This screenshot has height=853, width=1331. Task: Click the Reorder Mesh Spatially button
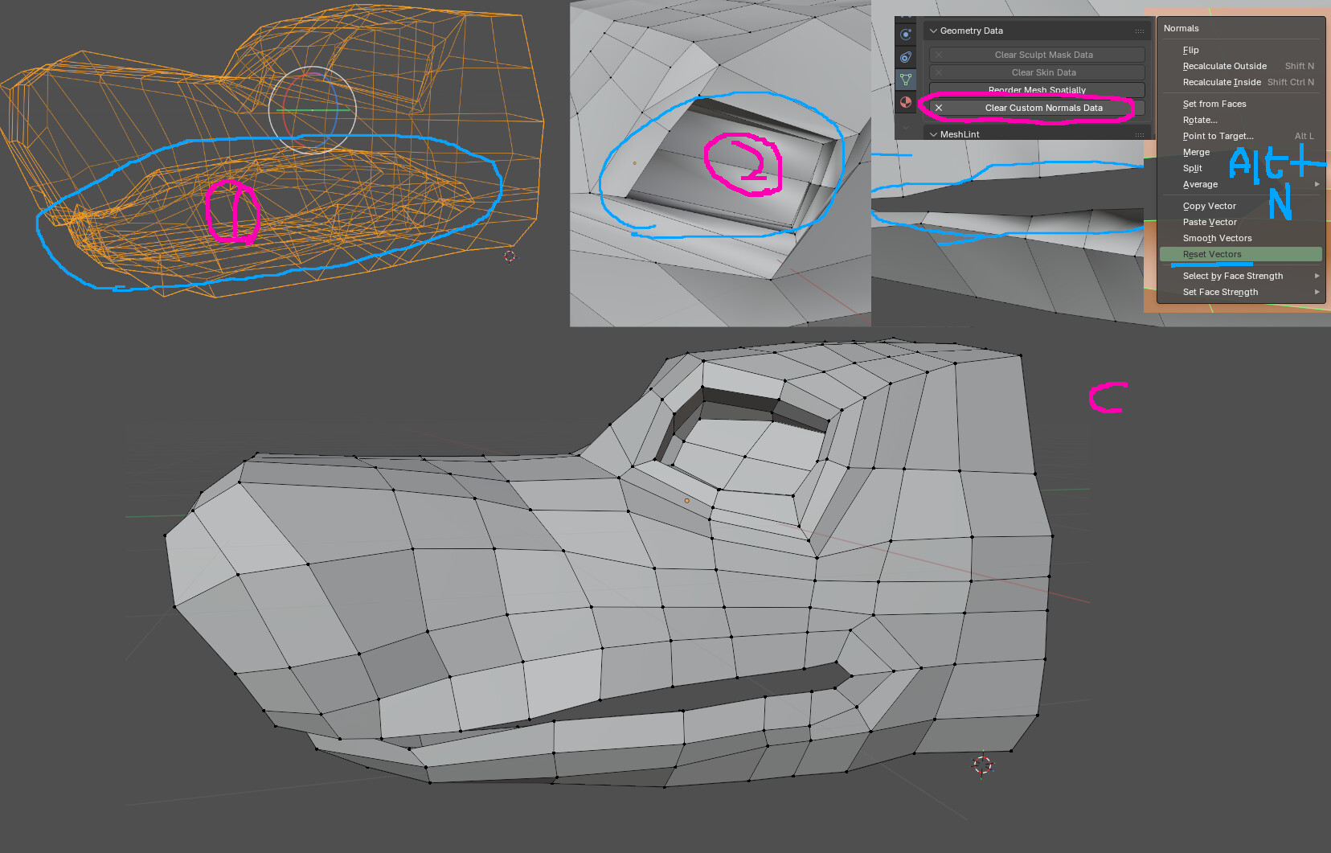point(1037,90)
